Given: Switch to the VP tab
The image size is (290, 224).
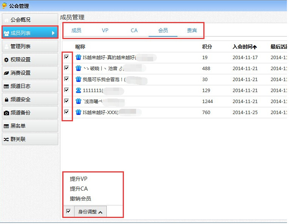Looking at the screenshot, I should pyautogui.click(x=105, y=30).
